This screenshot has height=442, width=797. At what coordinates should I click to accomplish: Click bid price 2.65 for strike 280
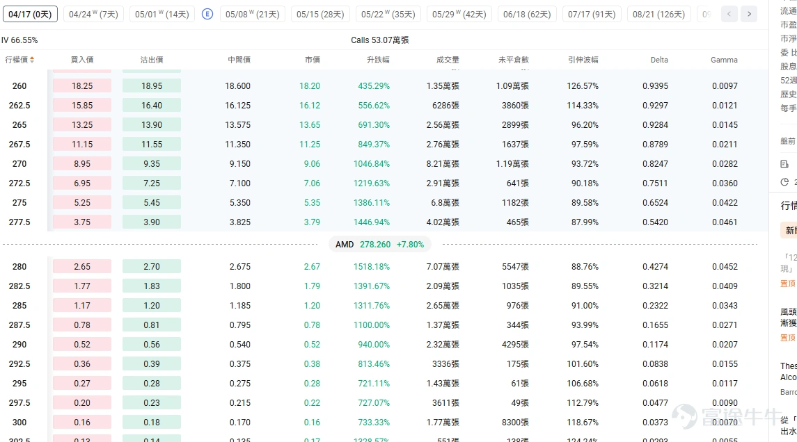[82, 266]
